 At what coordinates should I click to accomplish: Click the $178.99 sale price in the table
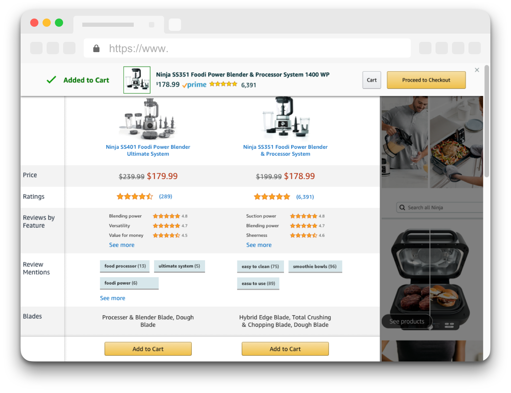coord(299,176)
